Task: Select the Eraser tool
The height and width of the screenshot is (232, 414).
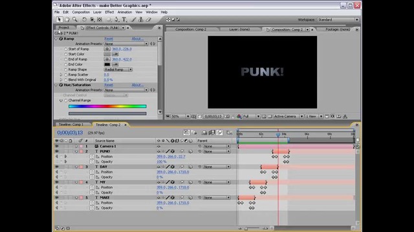Action: click(x=148, y=19)
